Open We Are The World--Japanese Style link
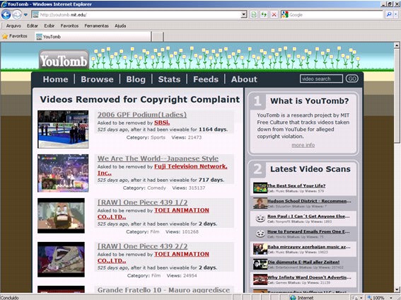401x300 pixels. (x=158, y=158)
